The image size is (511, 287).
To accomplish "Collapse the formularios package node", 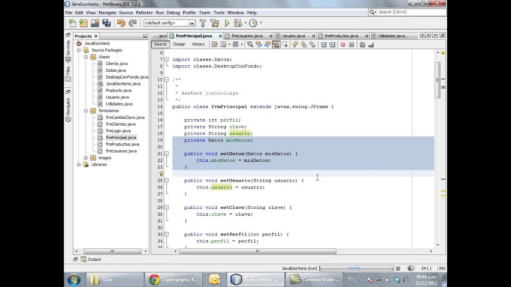I will click(86, 111).
